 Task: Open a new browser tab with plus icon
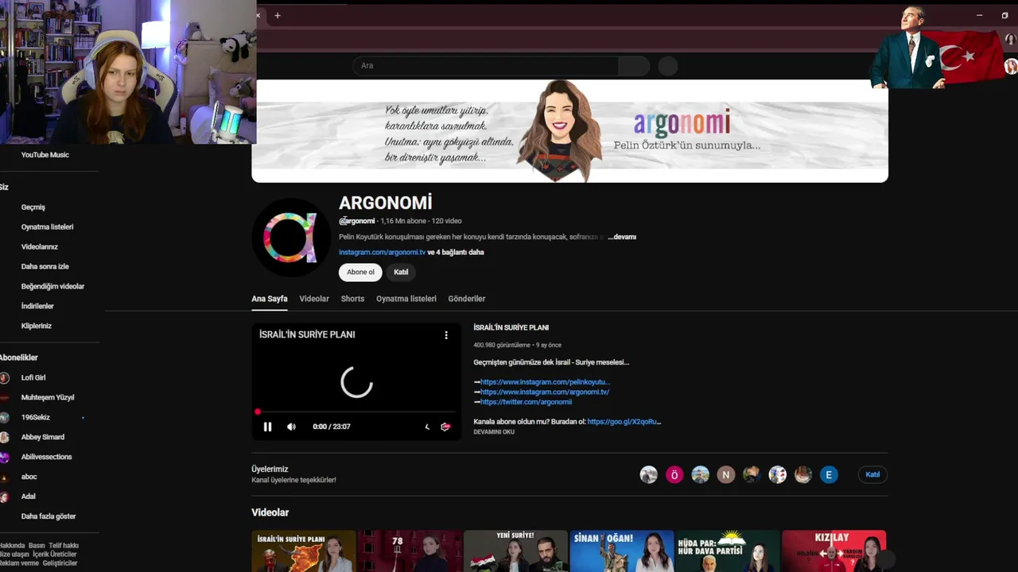[278, 15]
